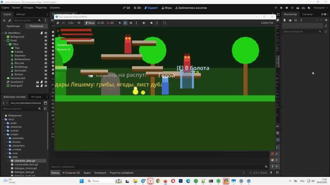Image resolution: width=330 pixels, height=185 pixels.
Task: Toggle visibility of Title node
Action: pos(46,48)
